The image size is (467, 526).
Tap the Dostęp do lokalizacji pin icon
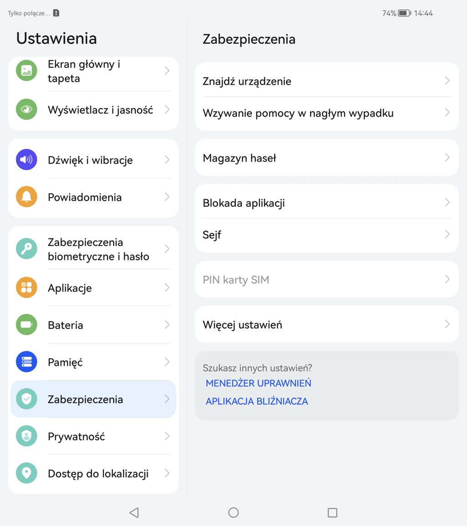26,473
